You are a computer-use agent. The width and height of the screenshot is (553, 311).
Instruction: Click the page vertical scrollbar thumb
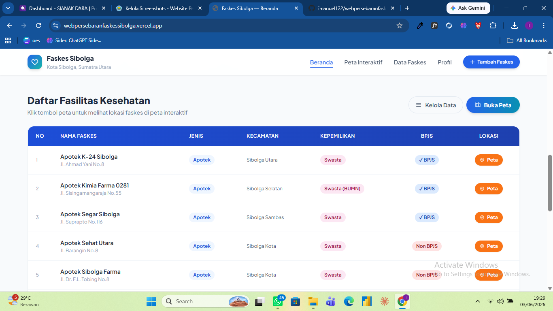550,183
